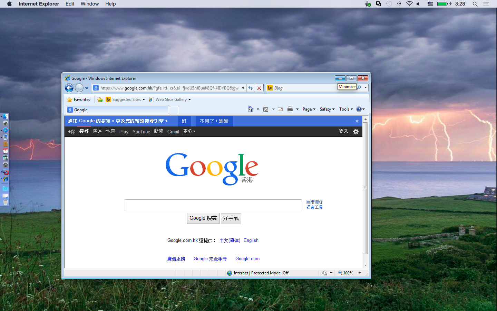This screenshot has width=497, height=311.
Task: Click the red Stop loading button
Action: pyautogui.click(x=259, y=88)
